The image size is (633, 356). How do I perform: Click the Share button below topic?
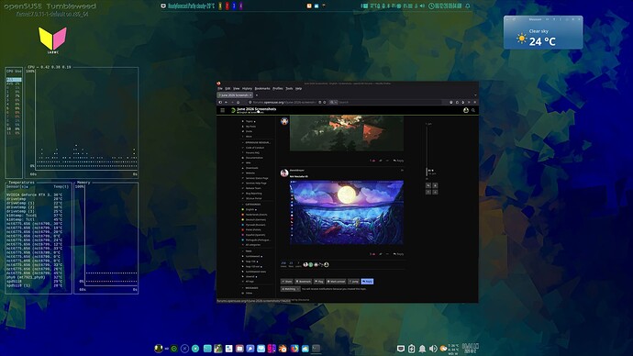point(287,282)
